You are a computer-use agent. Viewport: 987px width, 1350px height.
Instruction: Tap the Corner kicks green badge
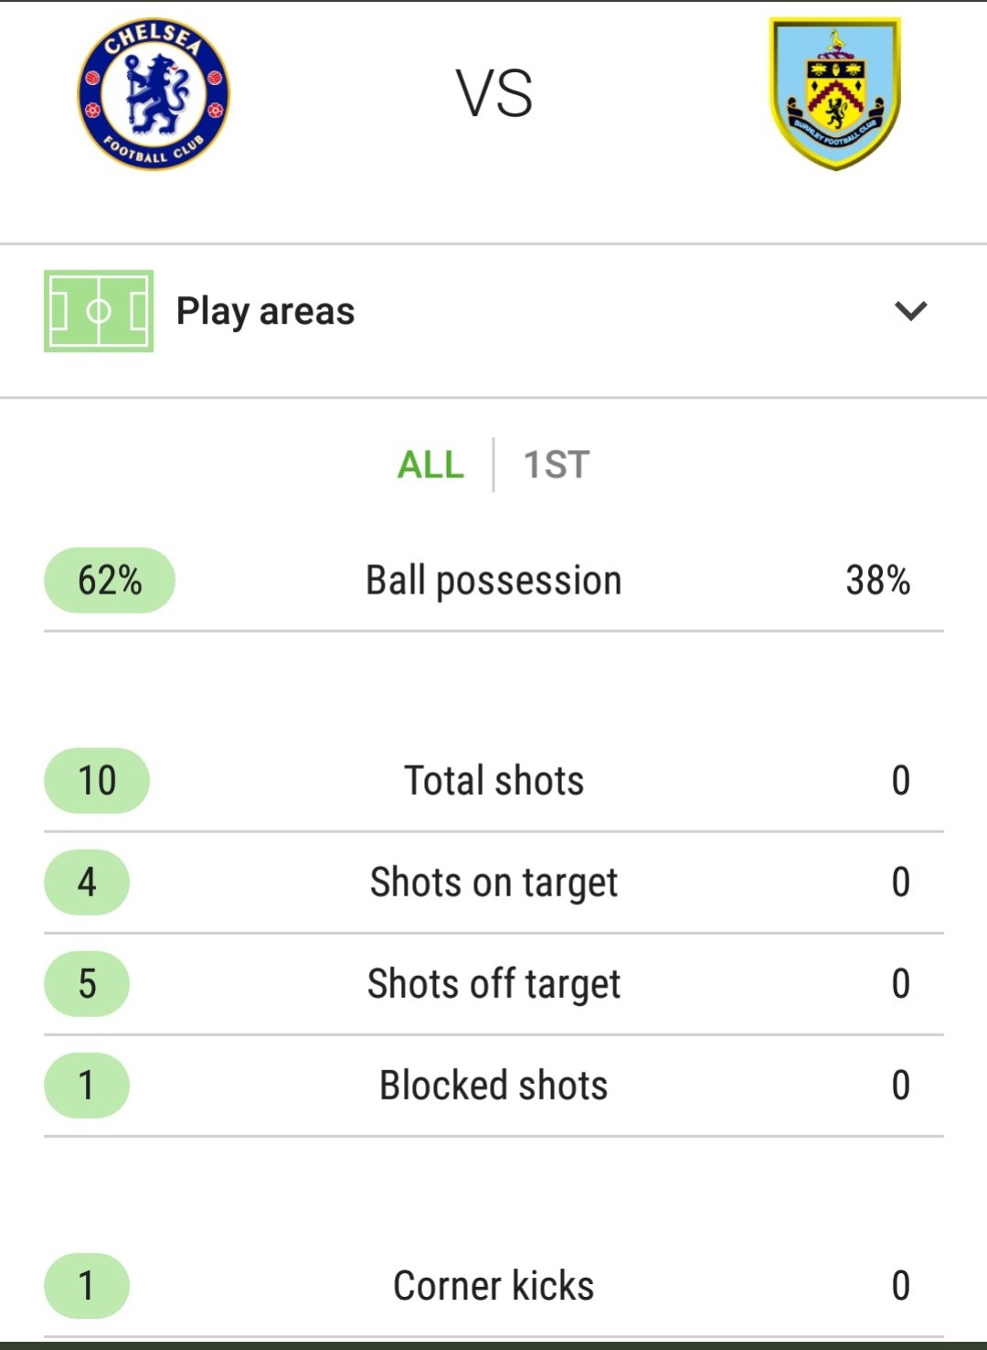pyautogui.click(x=87, y=1285)
